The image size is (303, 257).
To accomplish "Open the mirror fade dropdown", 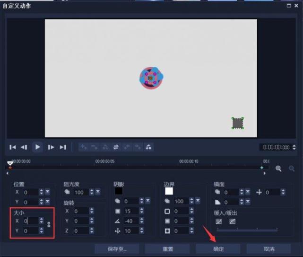I will pyautogui.click(x=248, y=202).
